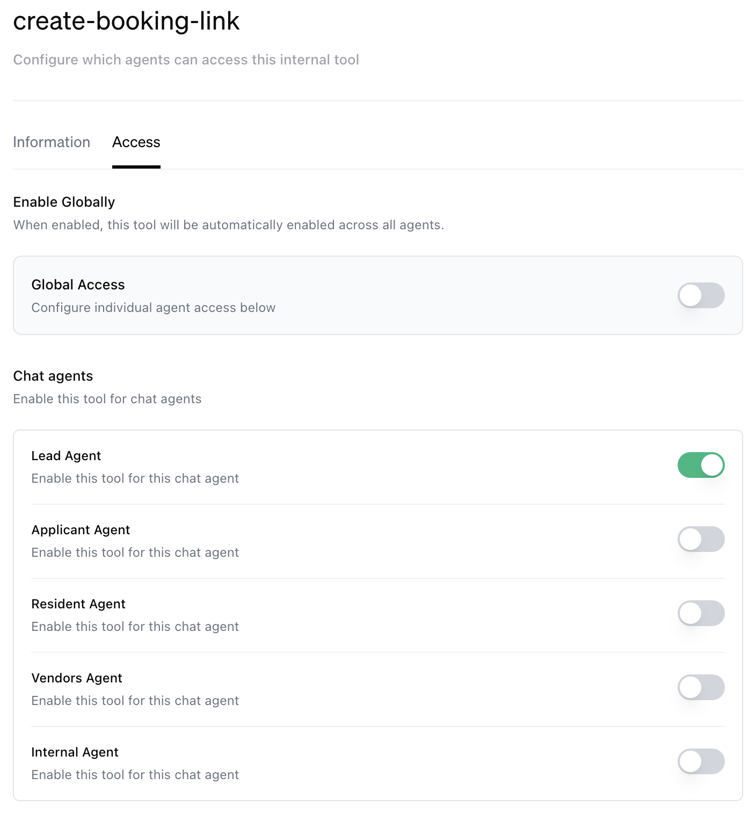Click the create-booking-link page title
Screen dimensions: 756x814
(126, 21)
